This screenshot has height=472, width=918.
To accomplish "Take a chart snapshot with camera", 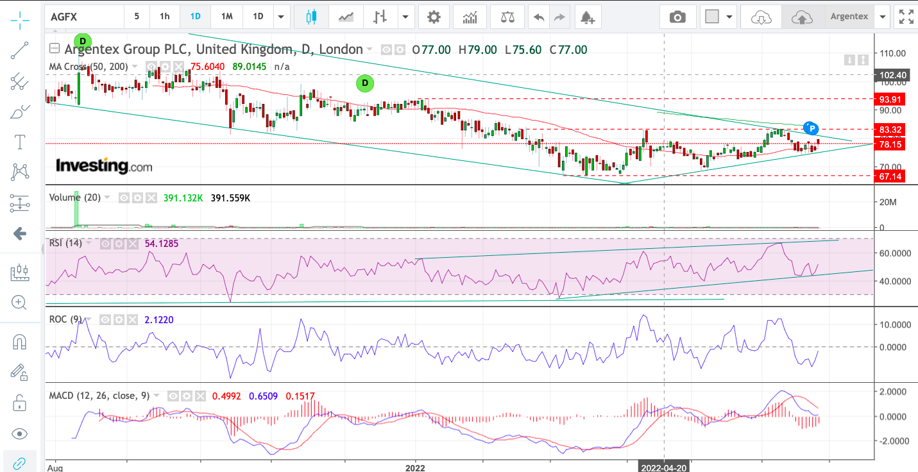I will tap(677, 17).
